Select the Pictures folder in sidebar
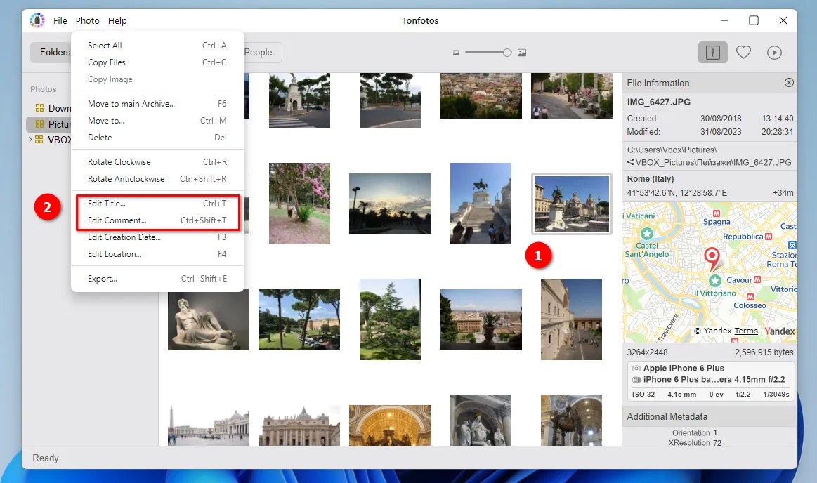 pyautogui.click(x=48, y=124)
